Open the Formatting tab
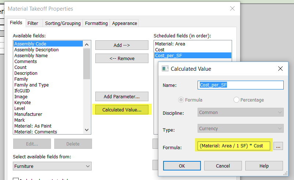 (96, 23)
